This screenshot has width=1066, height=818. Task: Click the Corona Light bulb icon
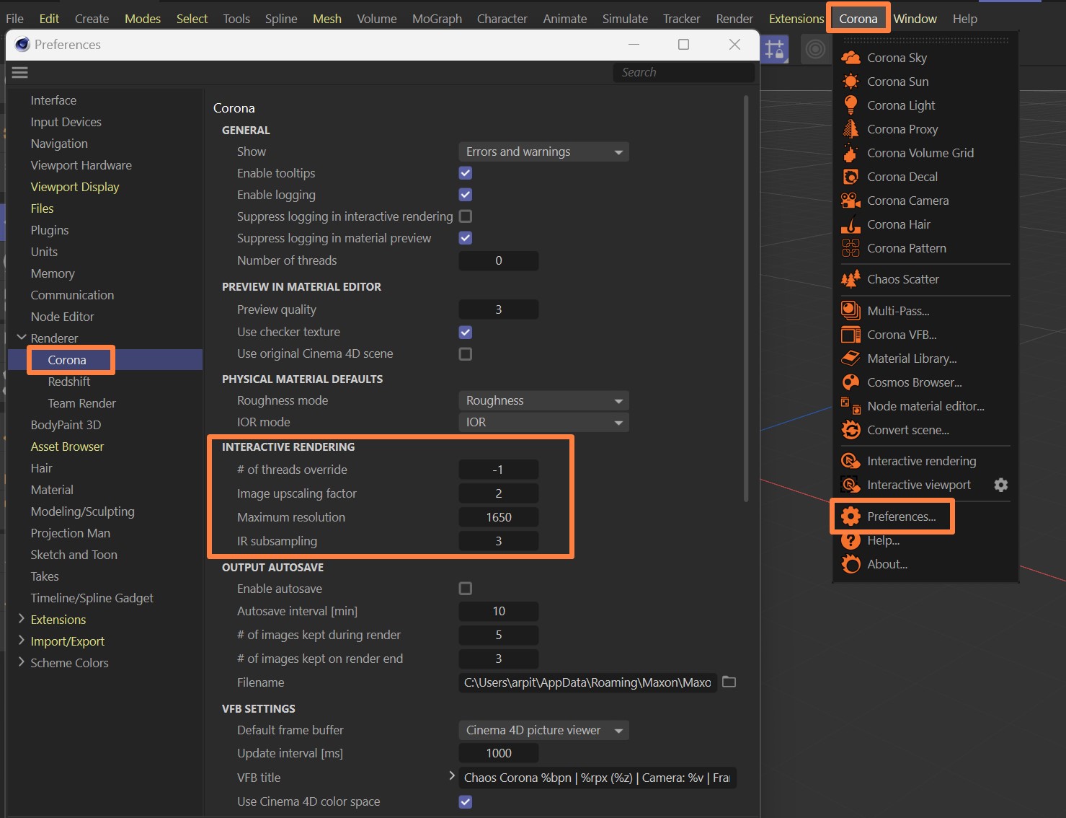[850, 105]
